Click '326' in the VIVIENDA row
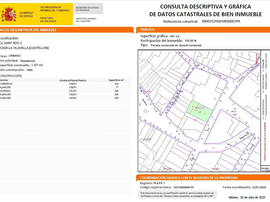This screenshot has height=202, width=270. [116, 91]
